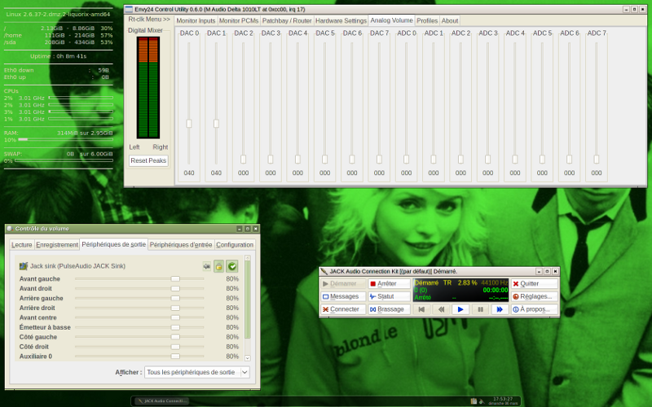Switch to the Hardware Settings tab
652x407 pixels.
click(x=341, y=20)
